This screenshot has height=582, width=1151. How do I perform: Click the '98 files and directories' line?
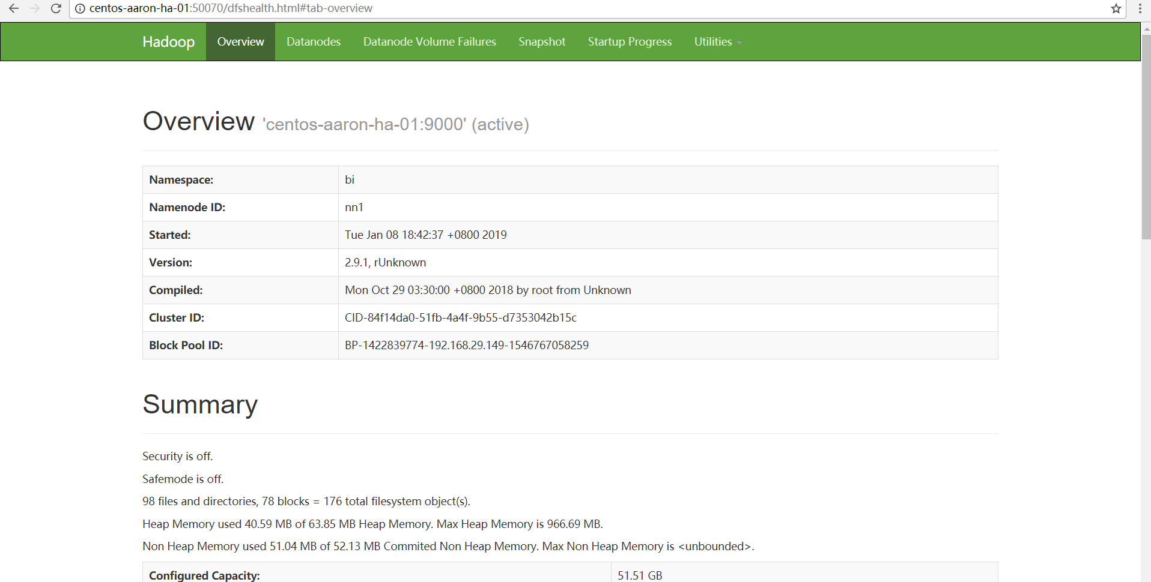(x=306, y=501)
